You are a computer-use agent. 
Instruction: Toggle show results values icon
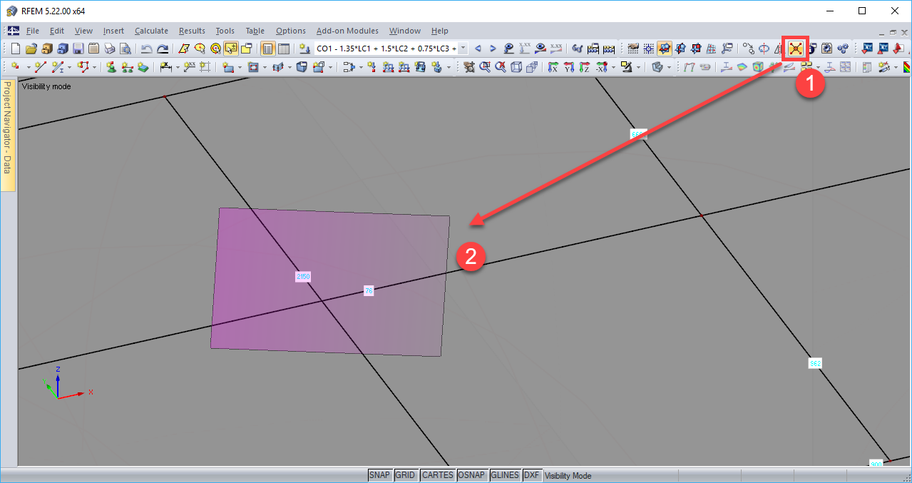click(556, 49)
